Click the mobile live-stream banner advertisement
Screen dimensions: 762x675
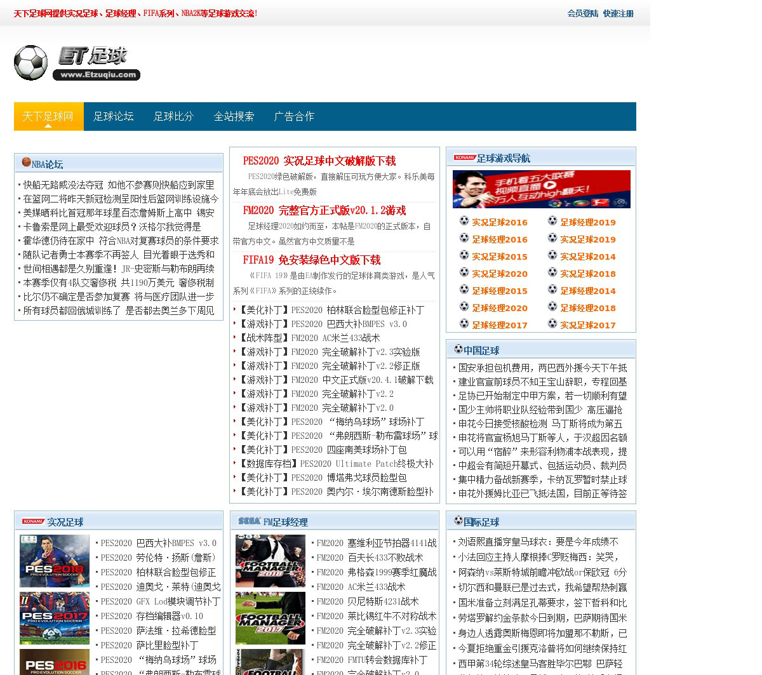tap(542, 189)
